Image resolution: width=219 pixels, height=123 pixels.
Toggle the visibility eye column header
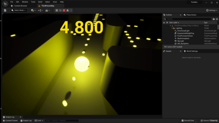point(164,23)
